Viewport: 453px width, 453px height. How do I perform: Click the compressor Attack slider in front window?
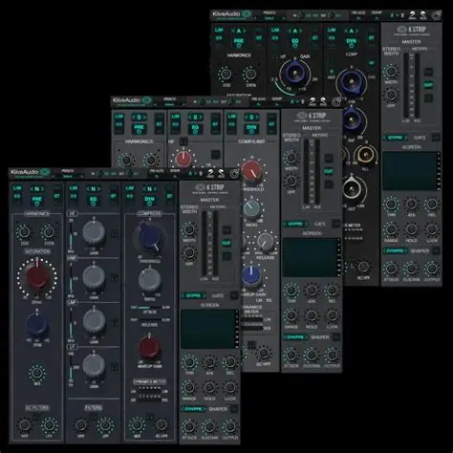(x=150, y=308)
